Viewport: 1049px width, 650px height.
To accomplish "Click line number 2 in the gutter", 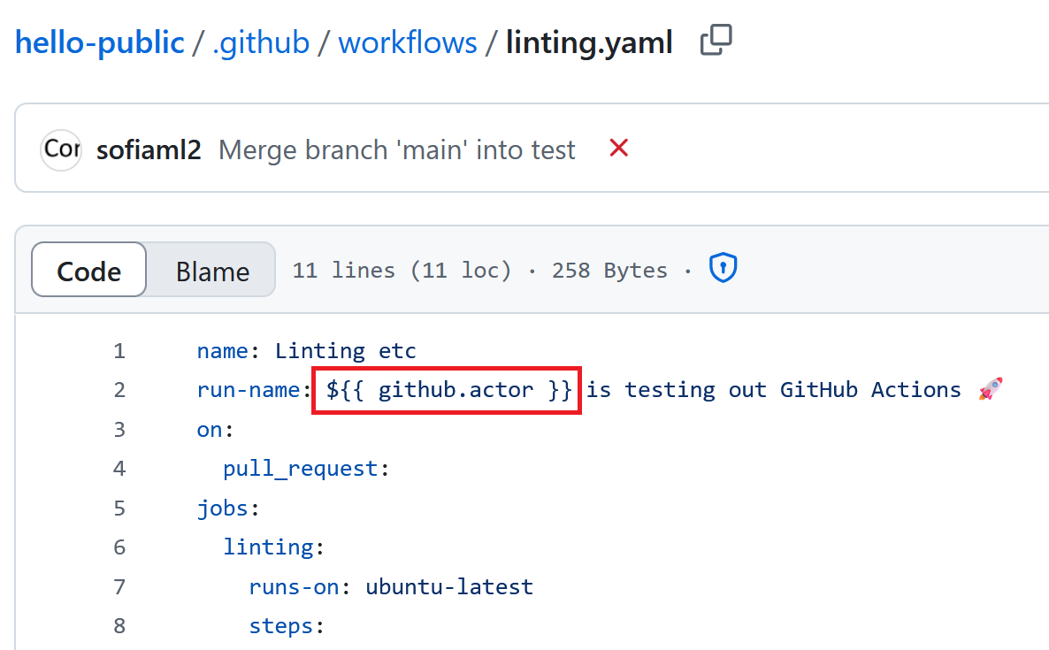I will click(x=119, y=389).
